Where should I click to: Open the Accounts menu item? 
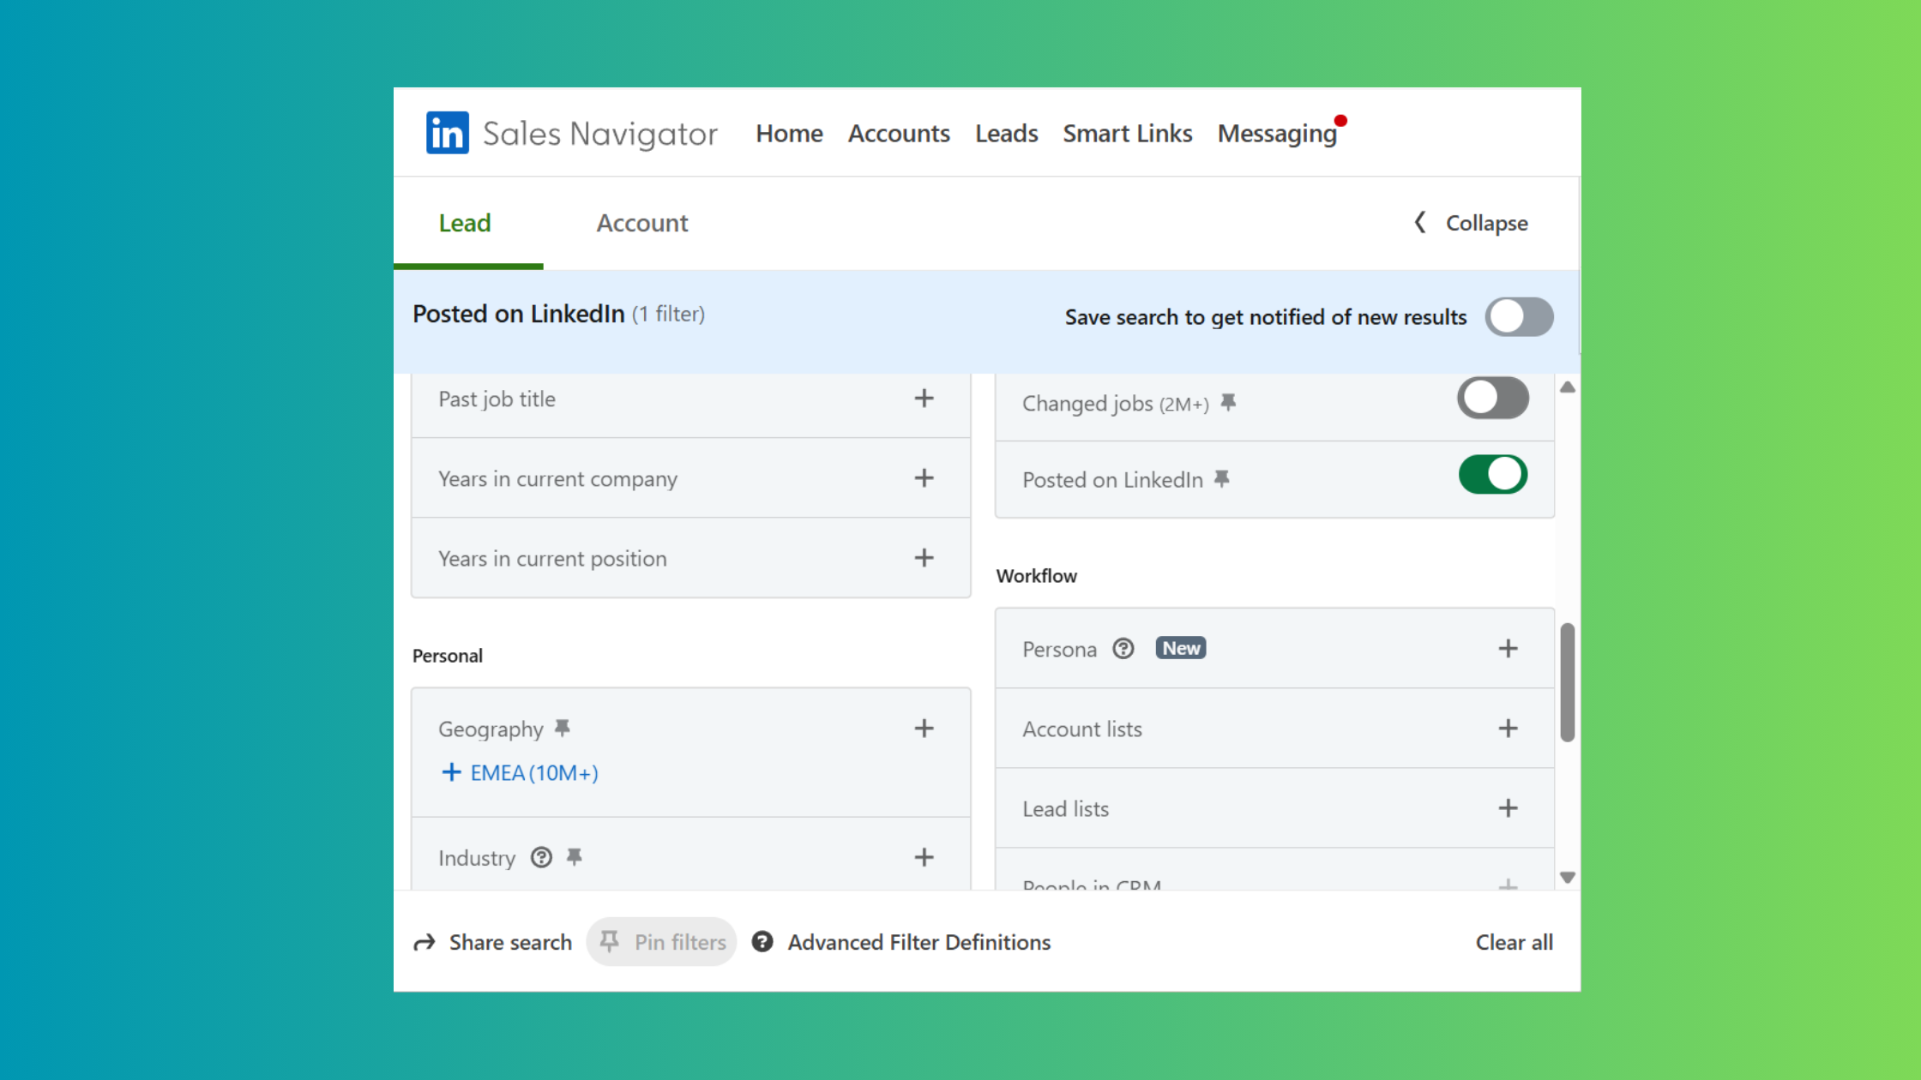pyautogui.click(x=899, y=133)
